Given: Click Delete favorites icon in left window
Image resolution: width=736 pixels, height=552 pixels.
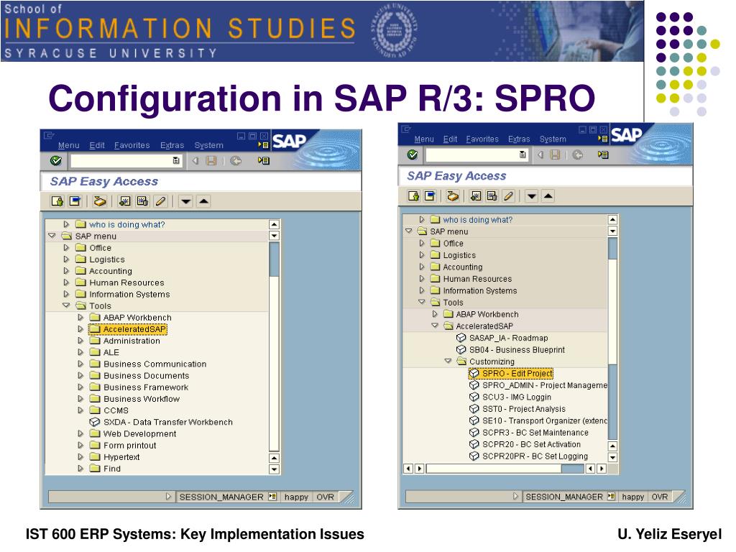Looking at the screenshot, I should point(142,201).
